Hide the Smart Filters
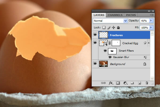This screenshot has width=160, height=107. 105,51
